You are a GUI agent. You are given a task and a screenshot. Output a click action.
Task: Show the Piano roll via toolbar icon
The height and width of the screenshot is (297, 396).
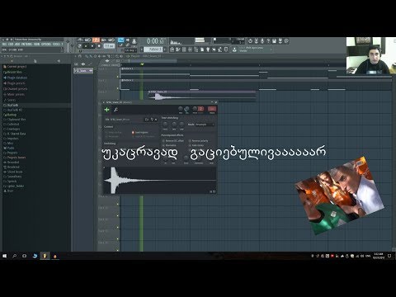click(178, 49)
